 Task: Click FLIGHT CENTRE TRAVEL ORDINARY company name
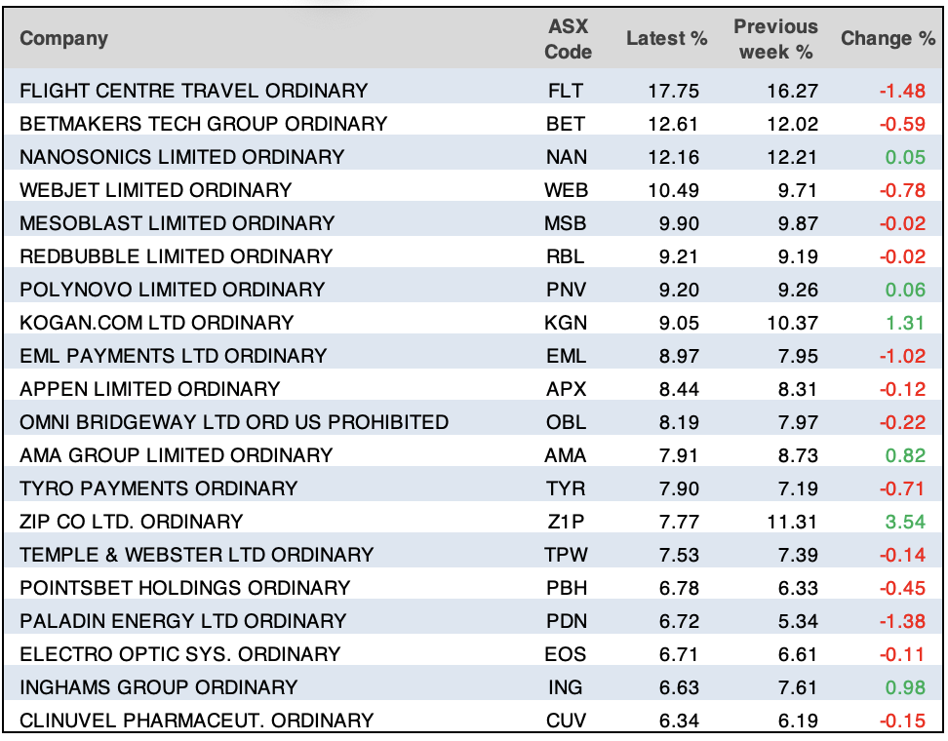194,91
